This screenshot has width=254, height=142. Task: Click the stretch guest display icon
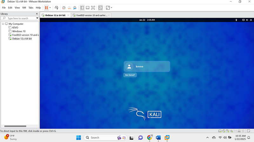coord(108,8)
